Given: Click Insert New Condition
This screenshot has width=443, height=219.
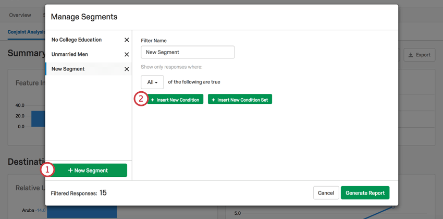Looking at the screenshot, I should point(175,99).
